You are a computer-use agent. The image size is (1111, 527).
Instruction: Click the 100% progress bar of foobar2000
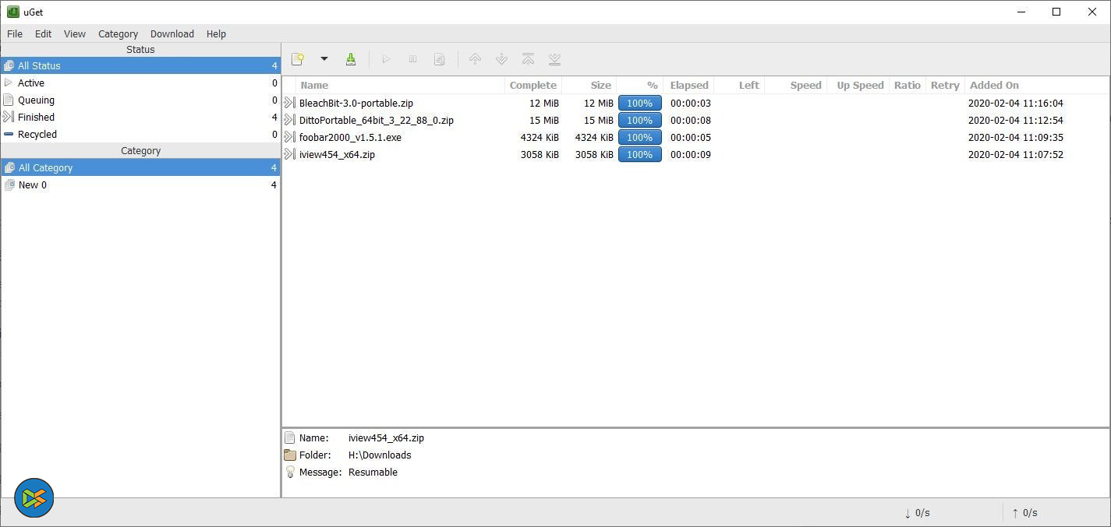click(x=640, y=137)
